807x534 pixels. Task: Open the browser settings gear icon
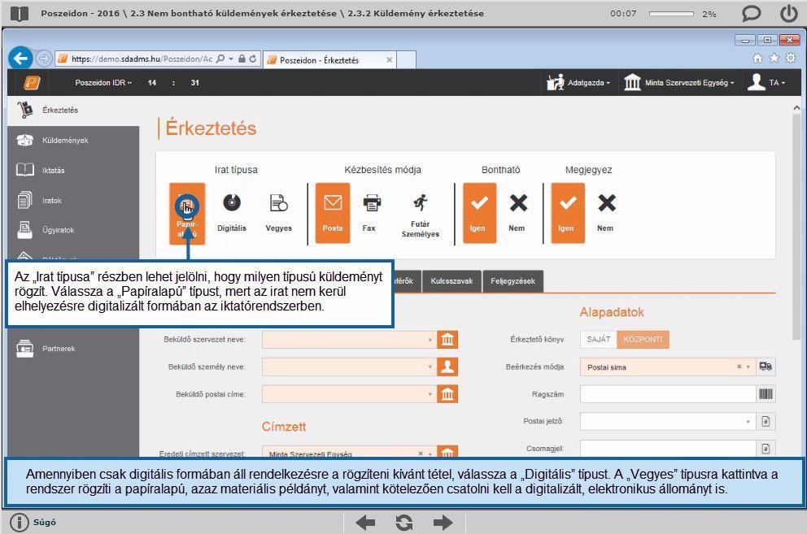tap(791, 59)
